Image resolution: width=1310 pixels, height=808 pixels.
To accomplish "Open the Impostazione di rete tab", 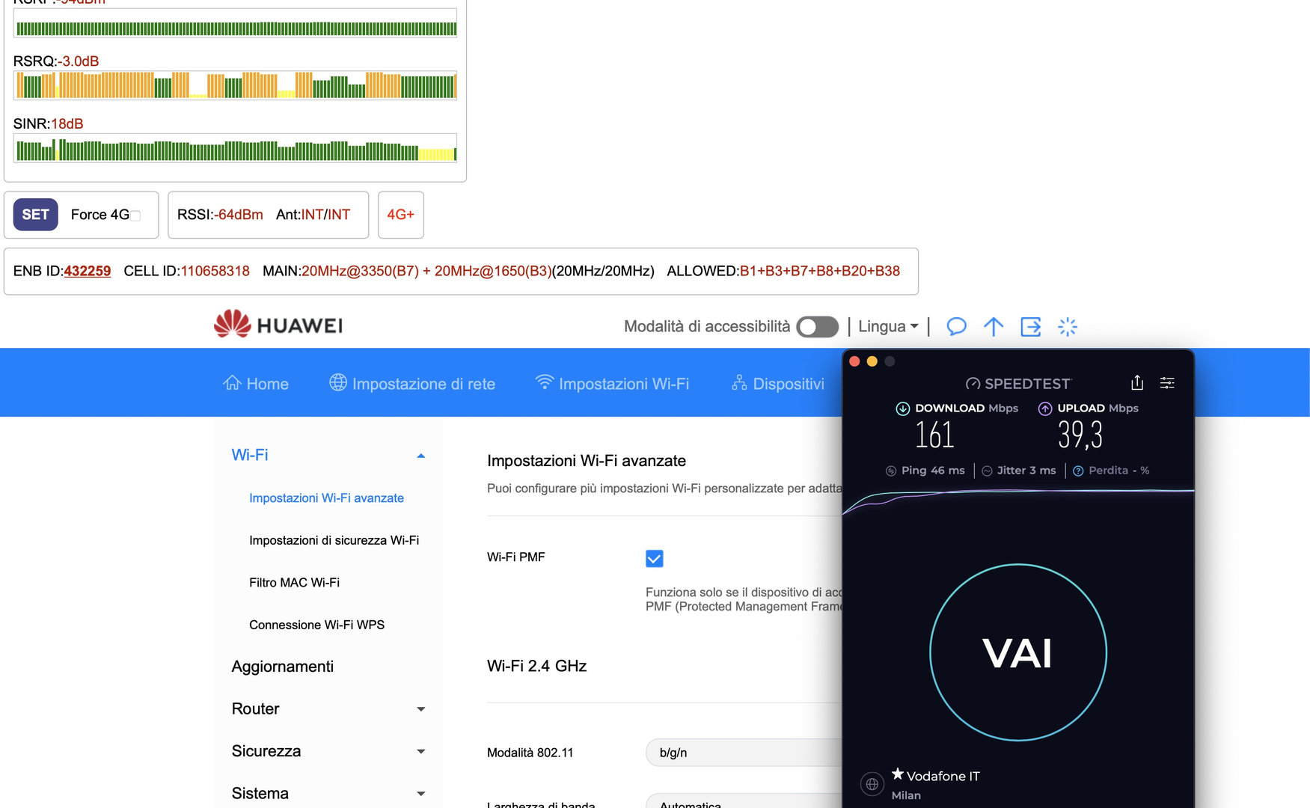I will [x=412, y=383].
